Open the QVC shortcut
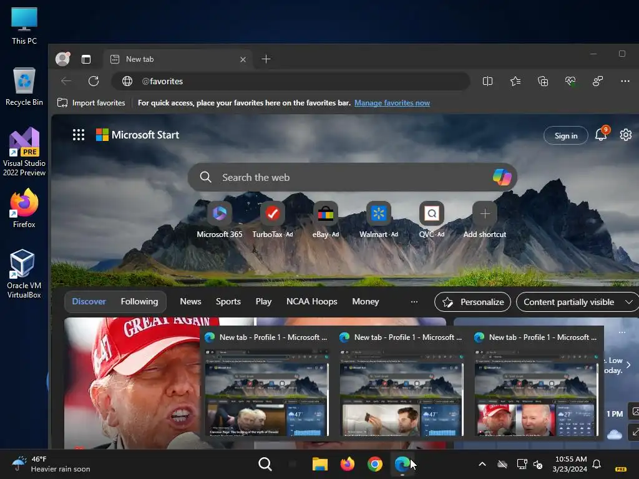Viewport: 639px width, 479px height. tap(432, 220)
